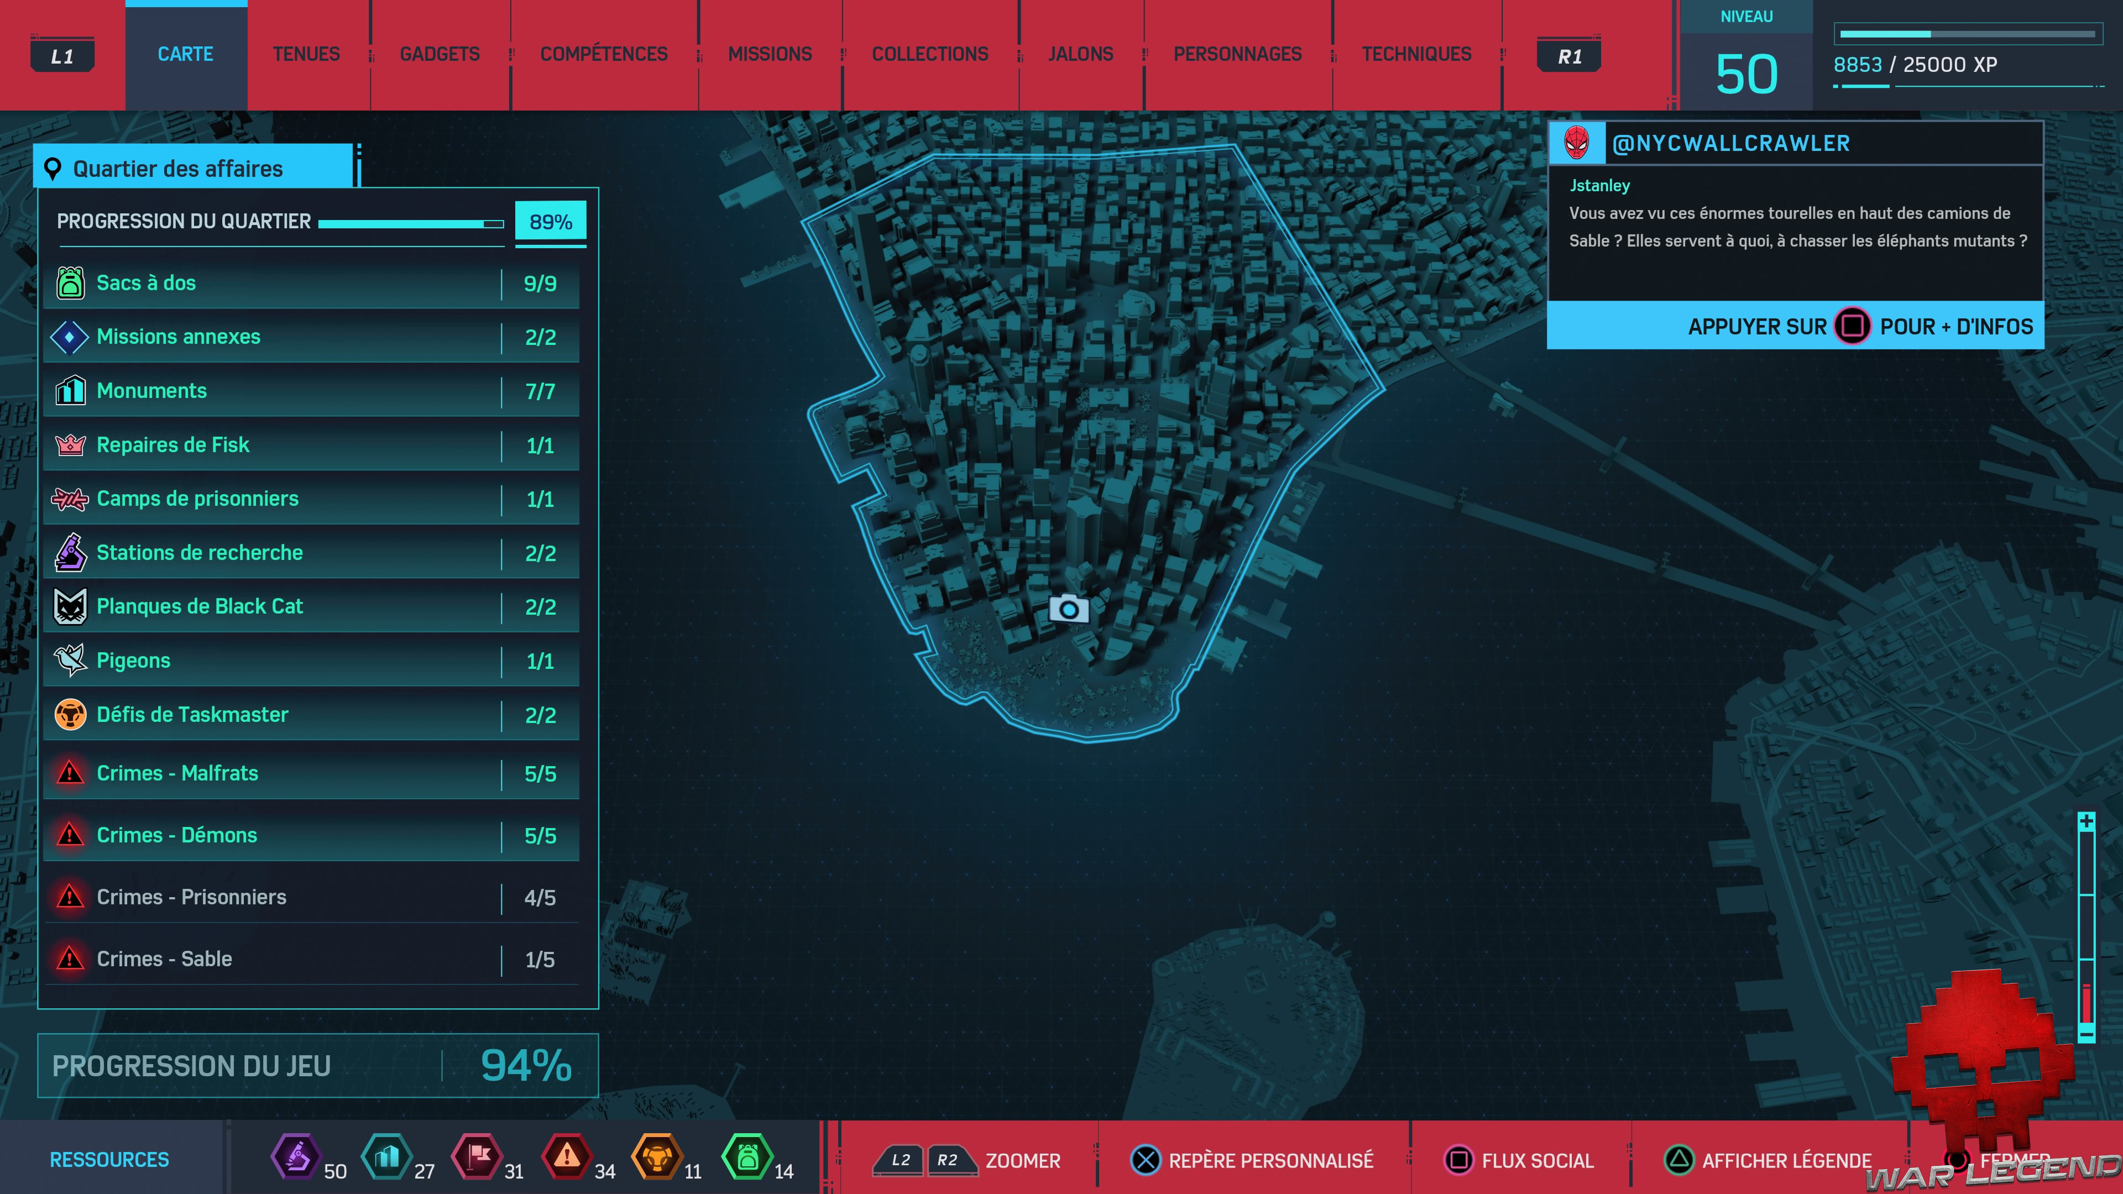This screenshot has height=1194, width=2123.
Task: Click the Spider-Man avatar in social feed
Action: click(x=1576, y=143)
